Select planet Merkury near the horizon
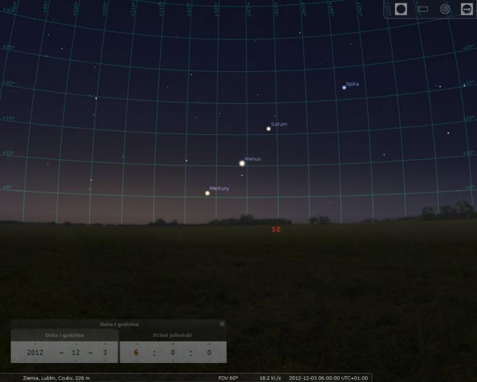Image resolution: width=477 pixels, height=382 pixels. point(207,193)
